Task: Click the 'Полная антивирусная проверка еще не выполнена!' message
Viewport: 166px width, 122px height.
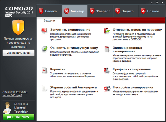Action: (19, 43)
